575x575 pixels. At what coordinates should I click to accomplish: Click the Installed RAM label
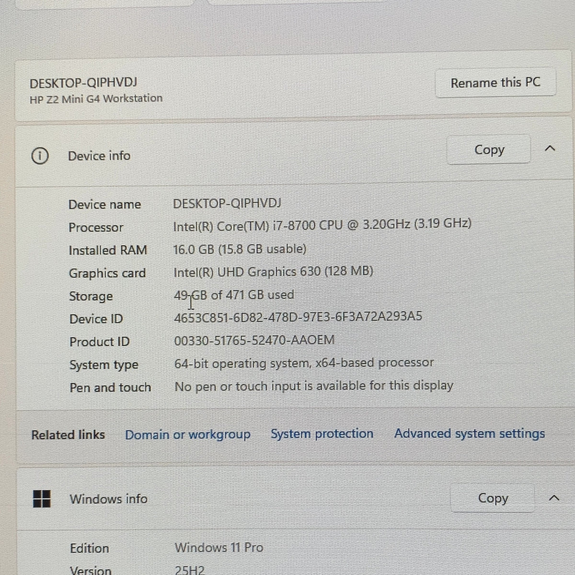click(108, 250)
